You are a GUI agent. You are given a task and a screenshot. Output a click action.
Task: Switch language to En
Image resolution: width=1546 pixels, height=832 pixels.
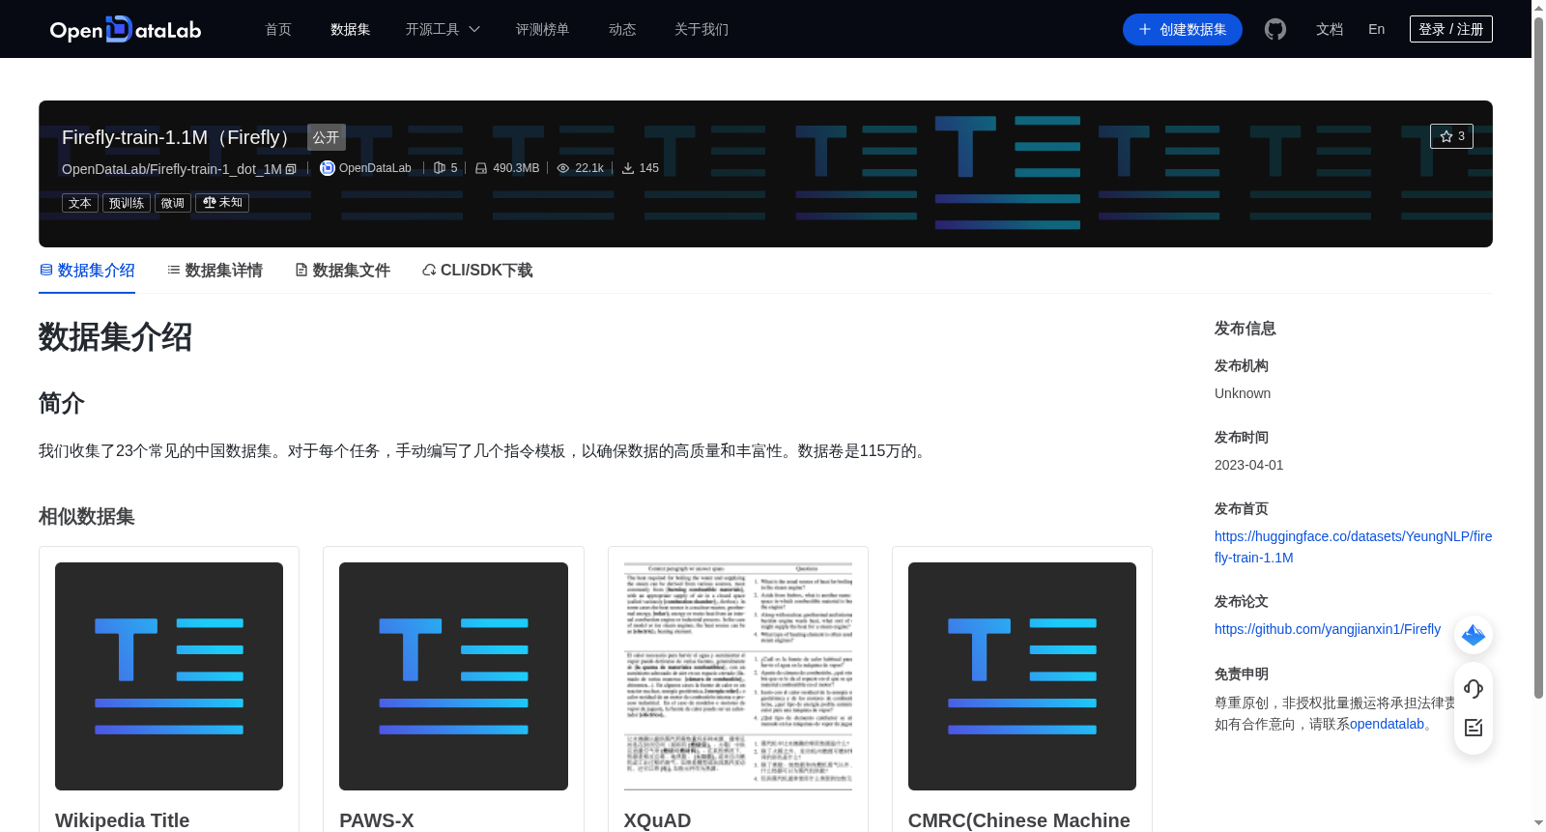coord(1377,29)
